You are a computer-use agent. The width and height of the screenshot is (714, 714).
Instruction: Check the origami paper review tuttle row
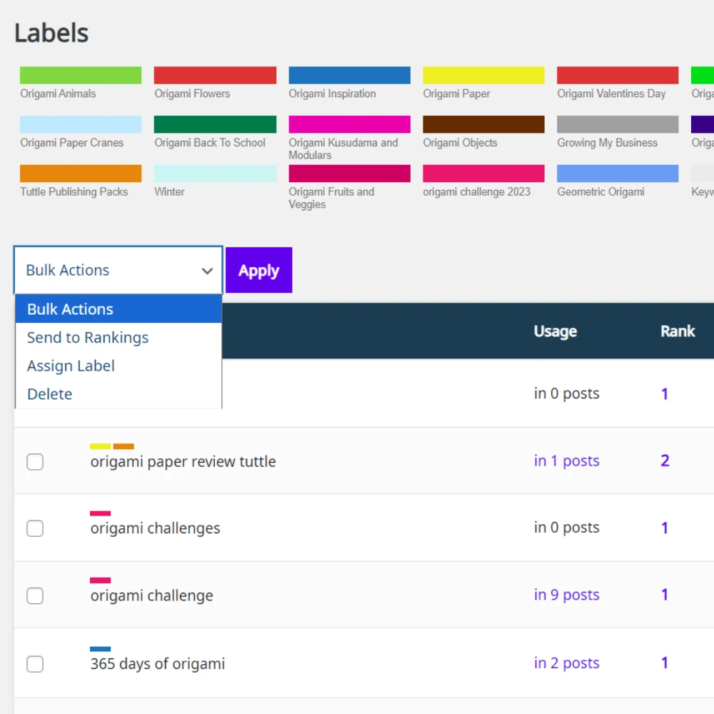pos(35,462)
